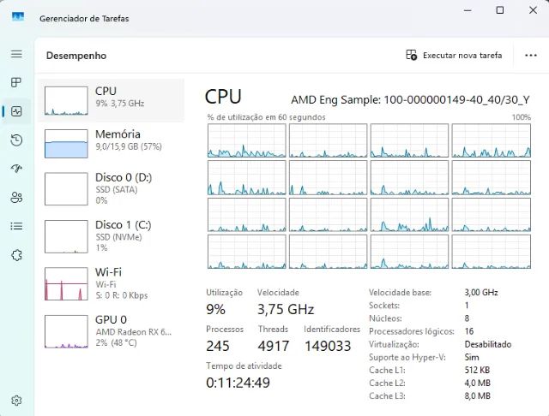Open the Users page icon
Screen dimensions: 549x416
click(x=16, y=198)
